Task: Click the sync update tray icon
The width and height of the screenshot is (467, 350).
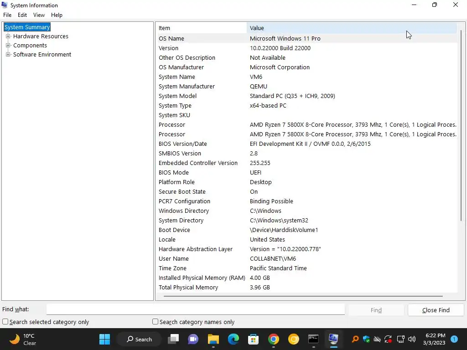Action: 388,339
